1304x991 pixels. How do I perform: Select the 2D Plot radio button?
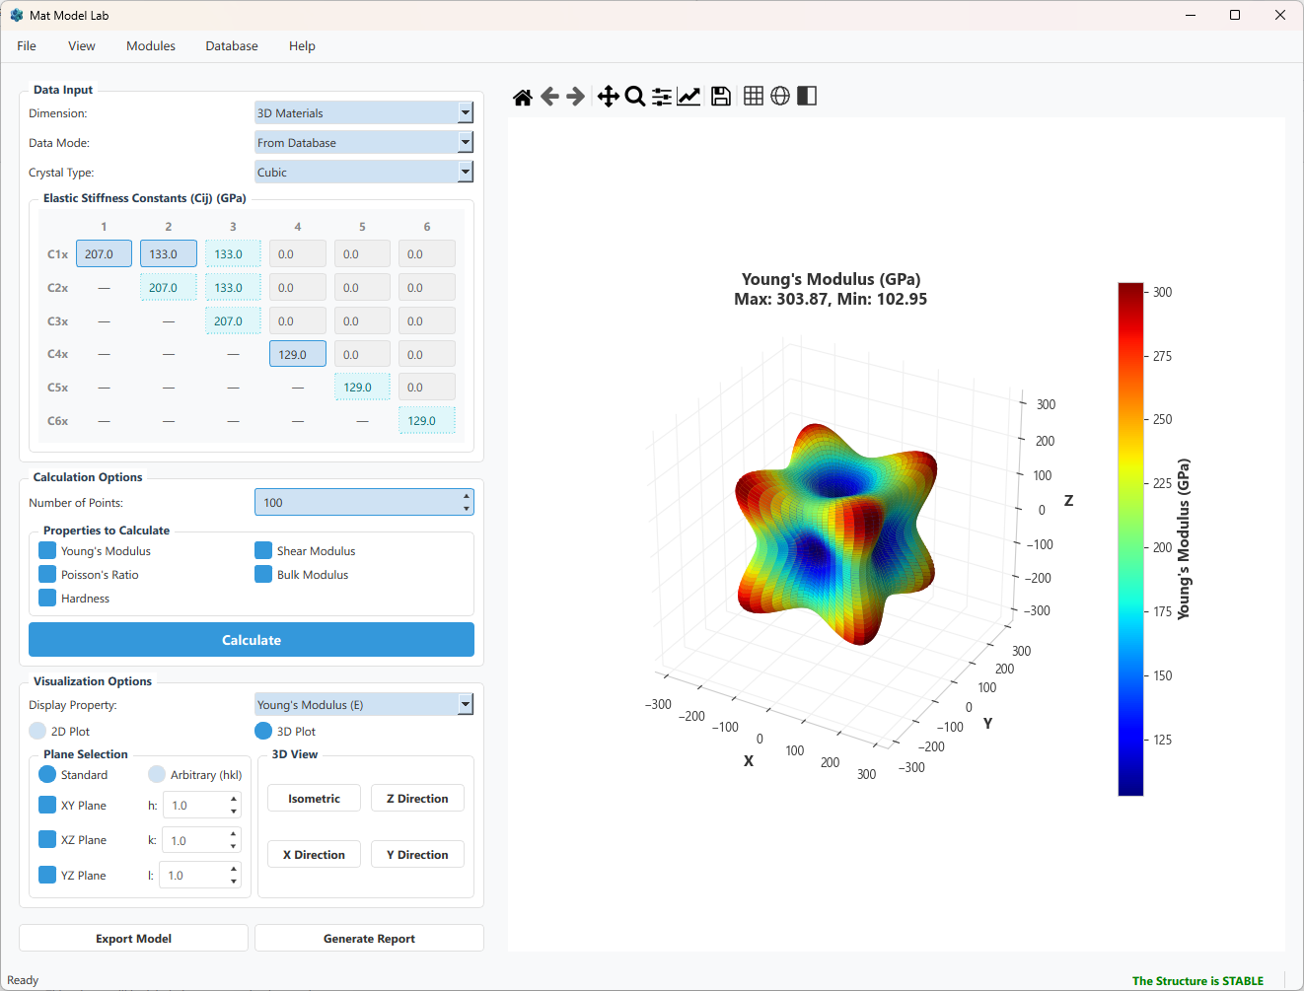pos(37,731)
